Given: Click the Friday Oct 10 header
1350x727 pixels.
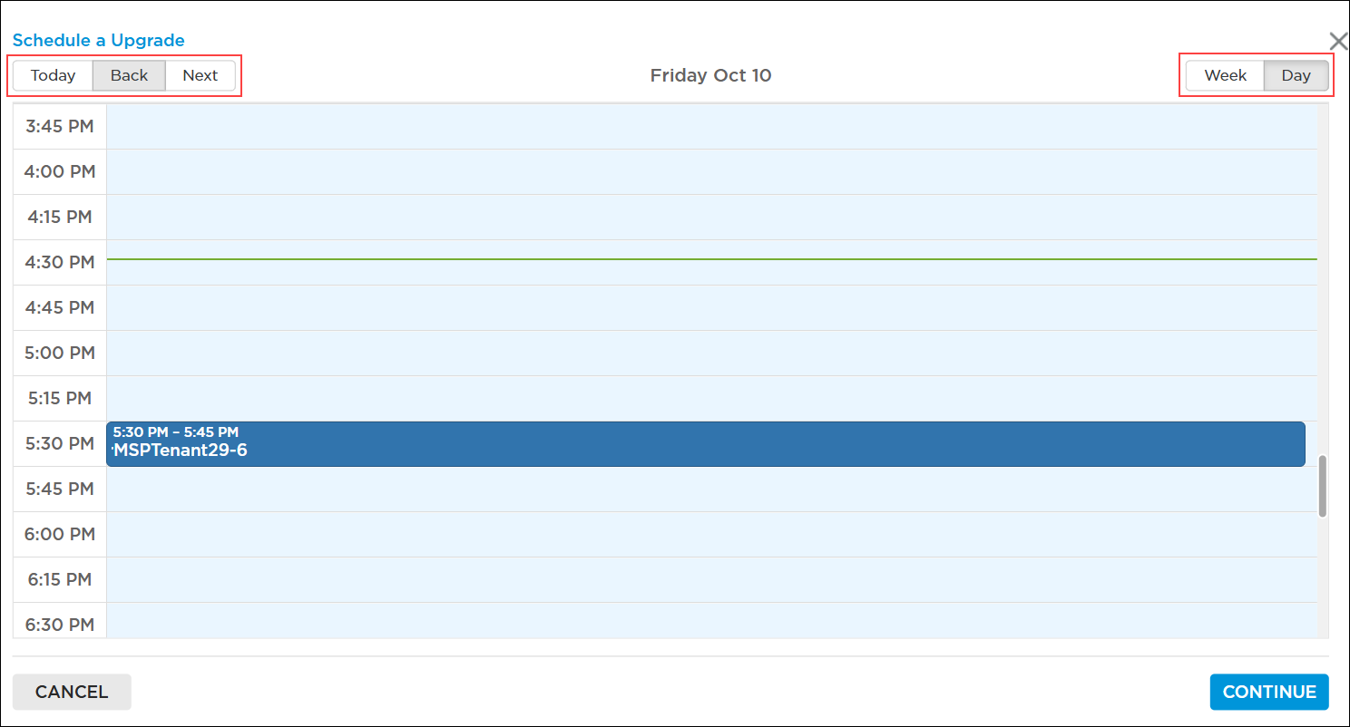Looking at the screenshot, I should 710,75.
